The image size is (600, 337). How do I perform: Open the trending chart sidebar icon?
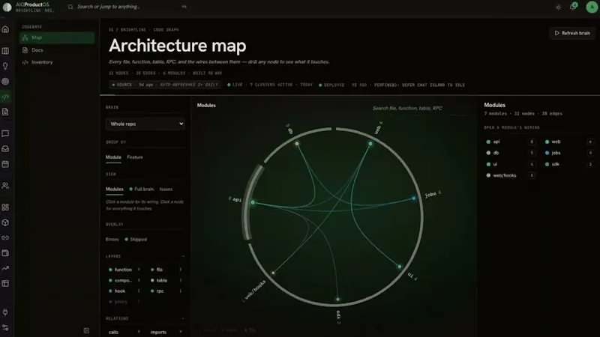5,268
